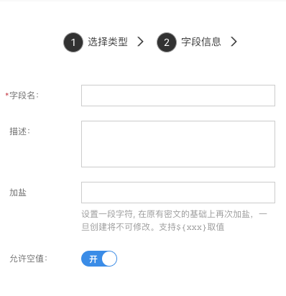Click the 开 text on the switch
The image size is (286, 296).
coord(93,259)
